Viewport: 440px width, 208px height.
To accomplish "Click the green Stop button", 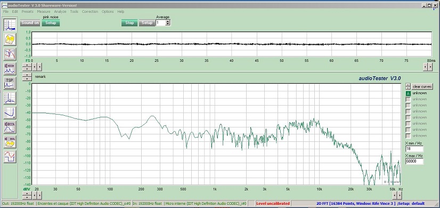I will point(129,23).
